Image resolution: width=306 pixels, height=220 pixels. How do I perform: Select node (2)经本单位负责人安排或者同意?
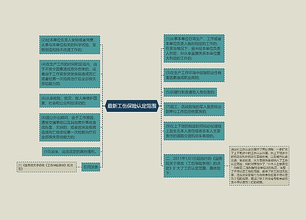[70, 45]
